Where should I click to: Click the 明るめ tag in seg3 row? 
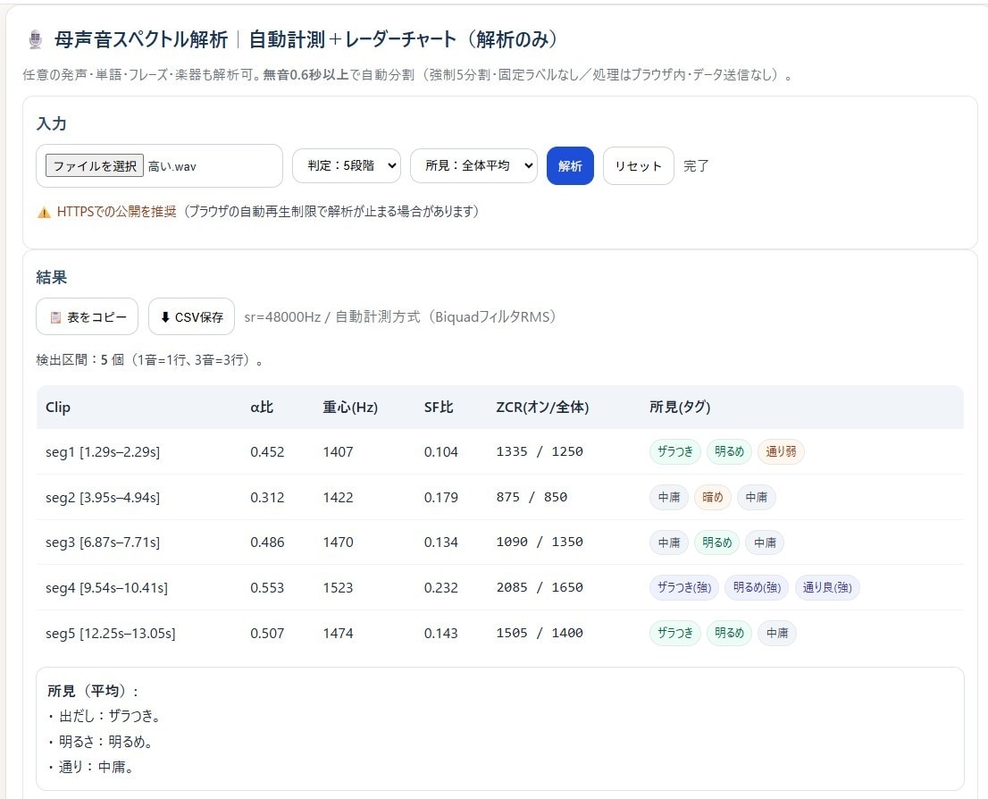click(x=717, y=542)
